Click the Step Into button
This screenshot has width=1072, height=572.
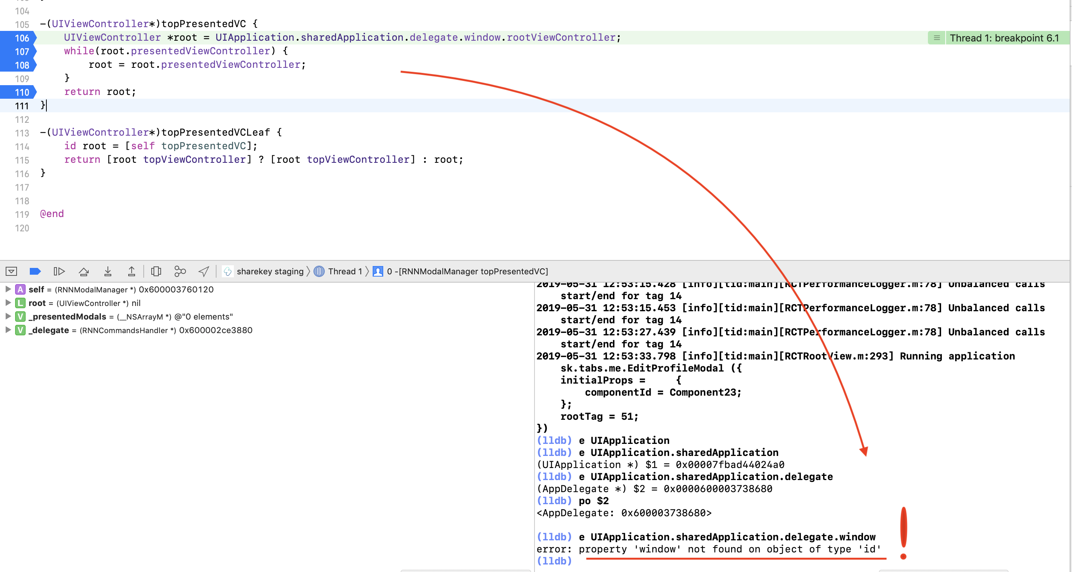point(108,271)
